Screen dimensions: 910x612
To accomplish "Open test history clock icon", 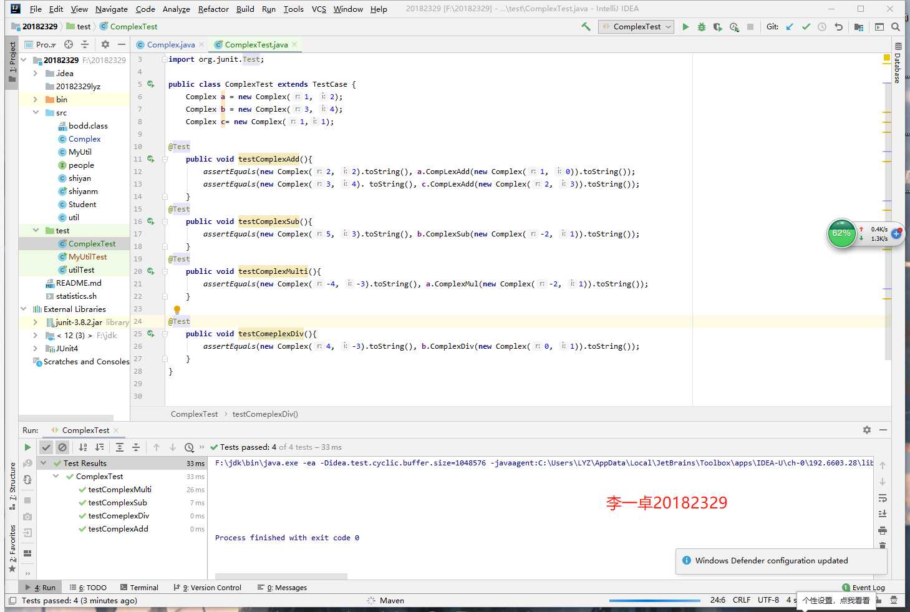I will tap(189, 447).
